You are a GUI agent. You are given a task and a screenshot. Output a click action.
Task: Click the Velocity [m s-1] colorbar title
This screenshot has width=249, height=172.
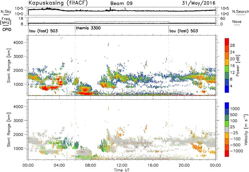pyautogui.click(x=246, y=129)
